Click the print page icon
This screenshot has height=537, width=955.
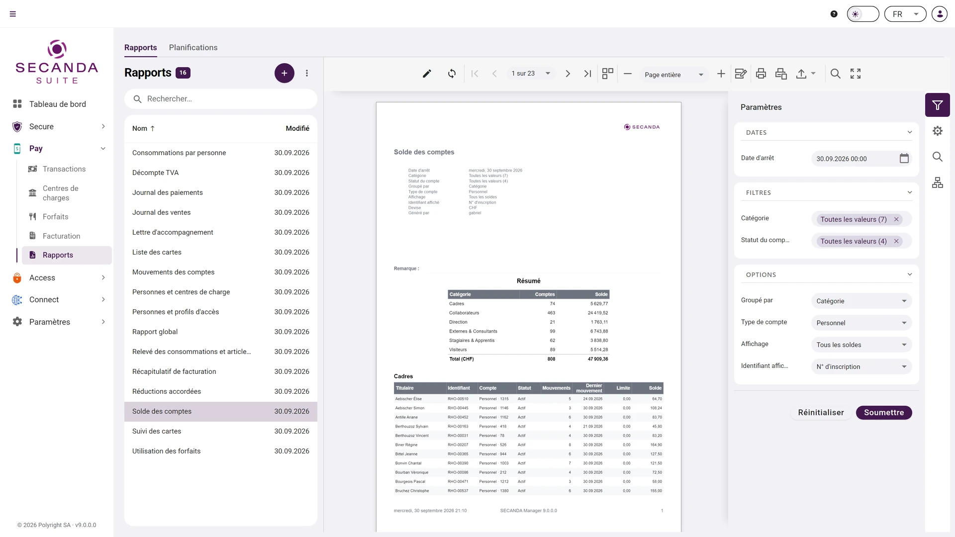pos(781,74)
